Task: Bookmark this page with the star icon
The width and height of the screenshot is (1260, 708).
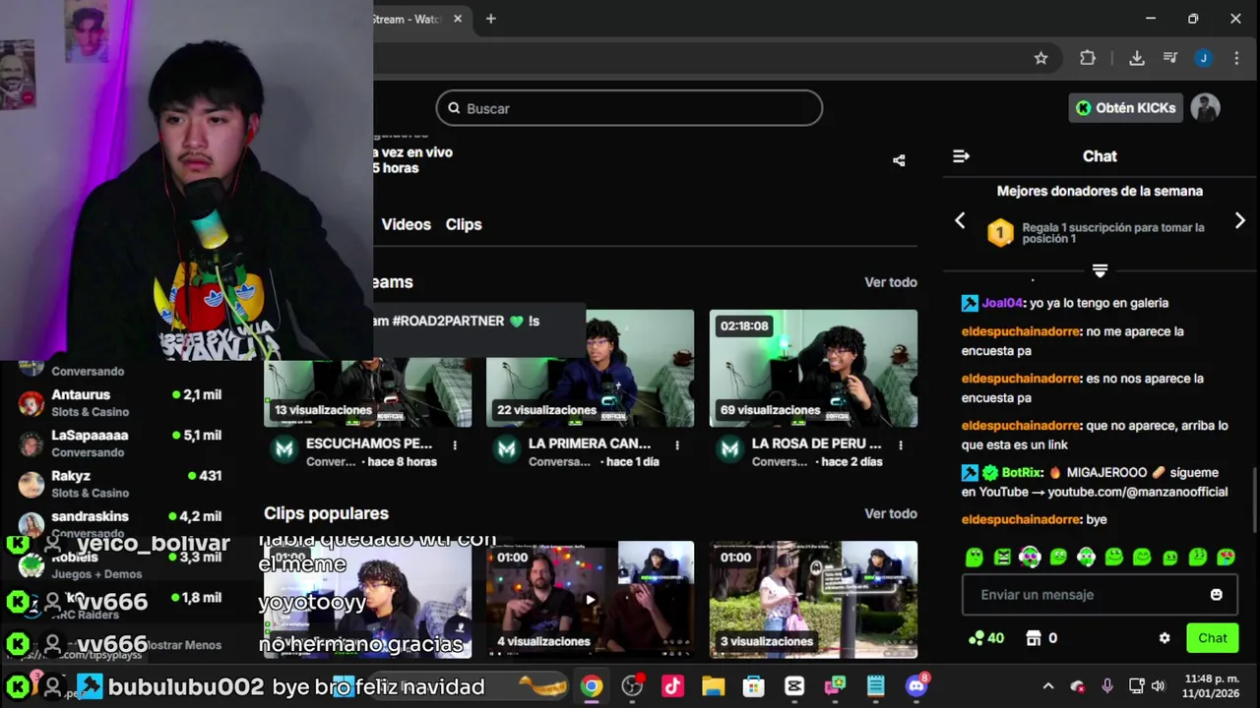Action: (1040, 58)
